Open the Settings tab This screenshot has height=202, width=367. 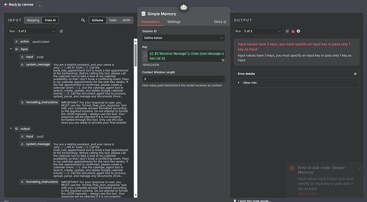click(x=174, y=22)
